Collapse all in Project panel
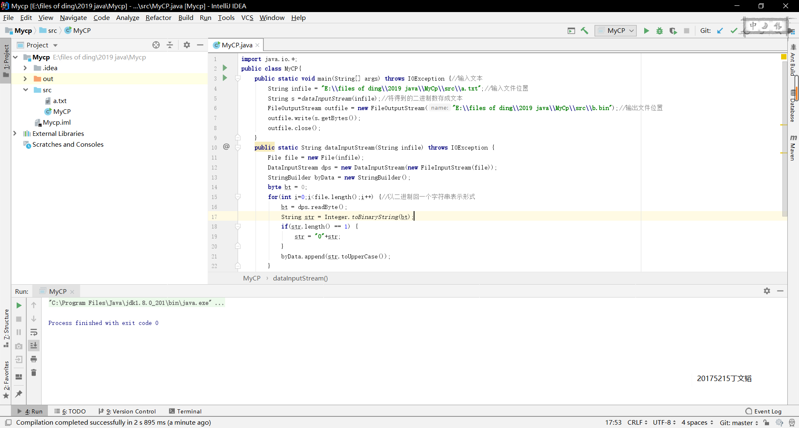 [x=170, y=45]
